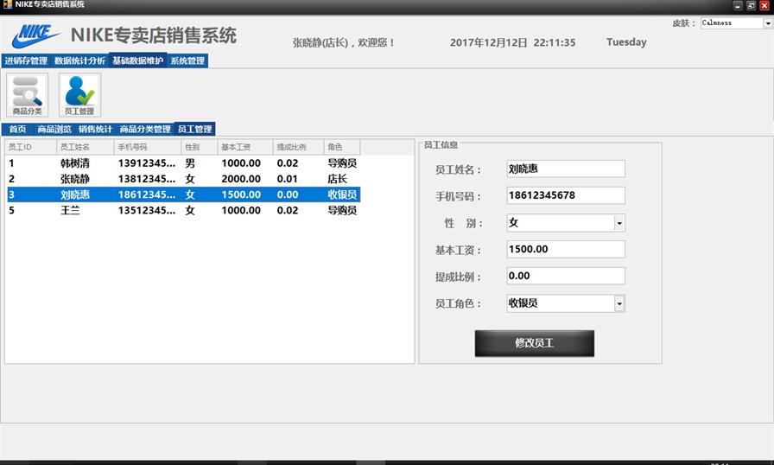Click the NIKE logo
This screenshot has width=774, height=465.
click(x=36, y=36)
